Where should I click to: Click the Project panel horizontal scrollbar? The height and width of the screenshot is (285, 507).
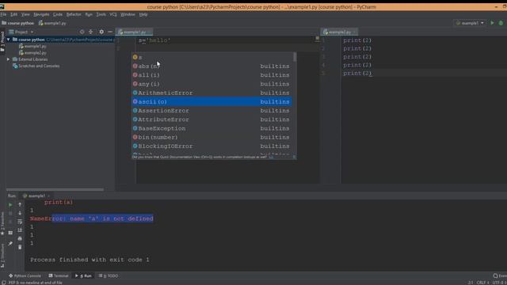tap(55, 190)
